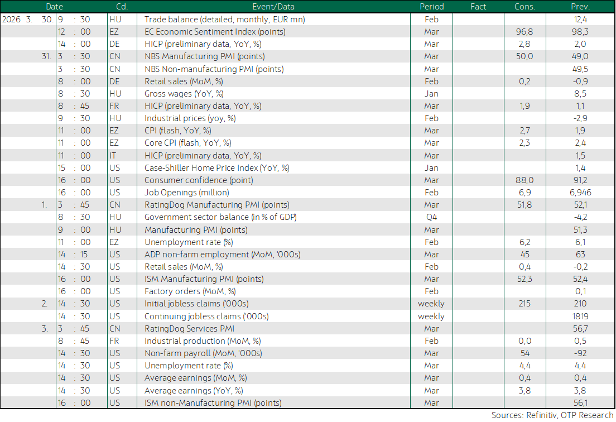Select the Job Openings event
This screenshot has width=616, height=422.
pyautogui.click(x=180, y=193)
